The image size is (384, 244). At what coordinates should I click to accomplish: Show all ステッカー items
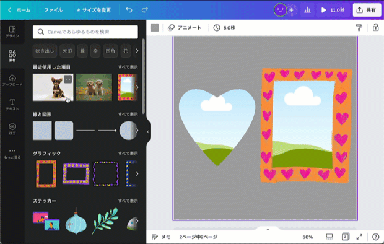click(128, 201)
